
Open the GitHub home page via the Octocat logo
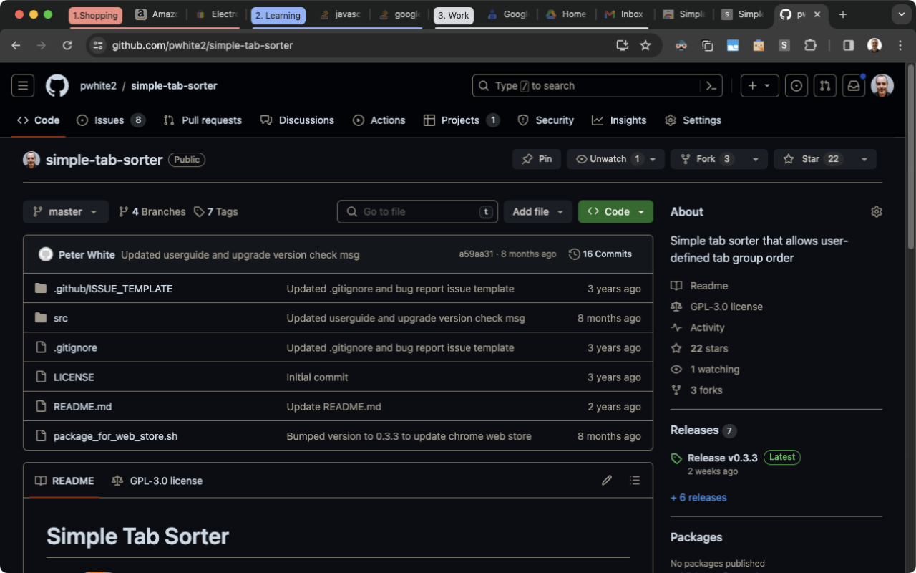57,85
